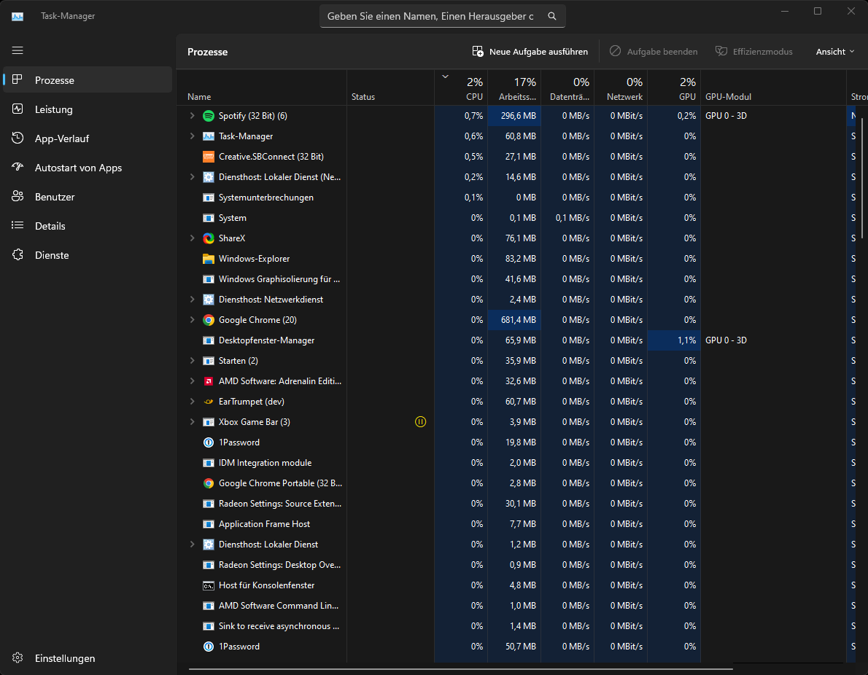868x675 pixels.
Task: Click the Task-Manager title bar app icon
Action: pyautogui.click(x=18, y=16)
